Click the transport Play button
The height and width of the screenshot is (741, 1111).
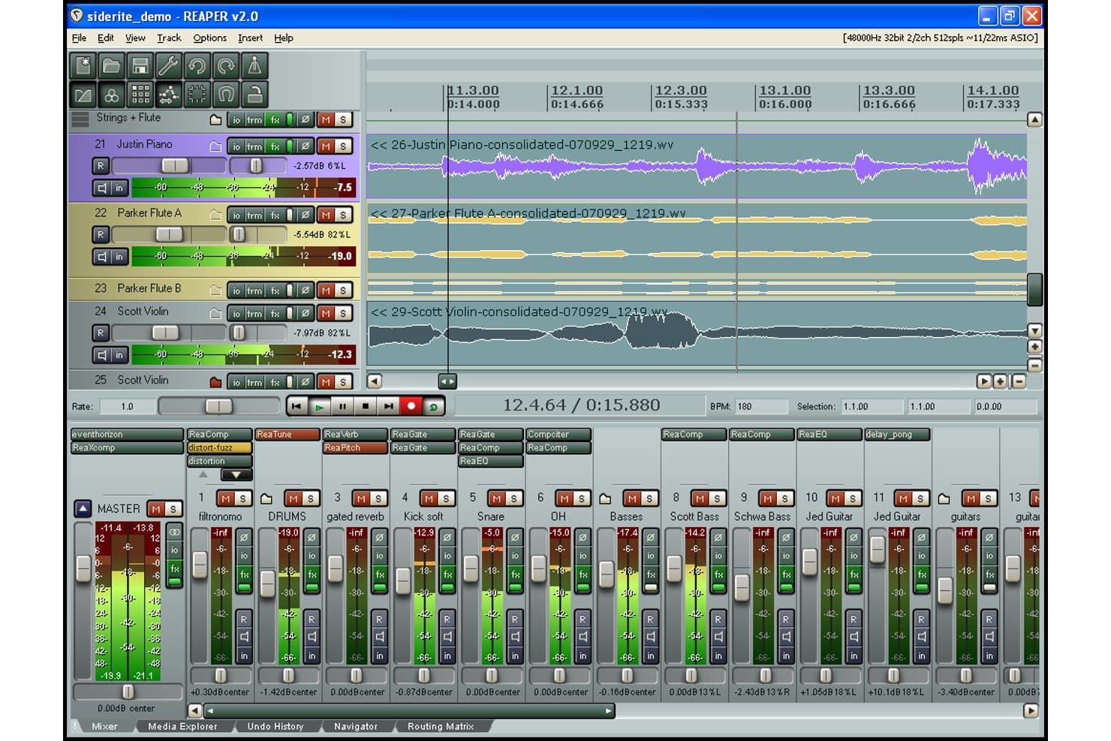[x=320, y=406]
